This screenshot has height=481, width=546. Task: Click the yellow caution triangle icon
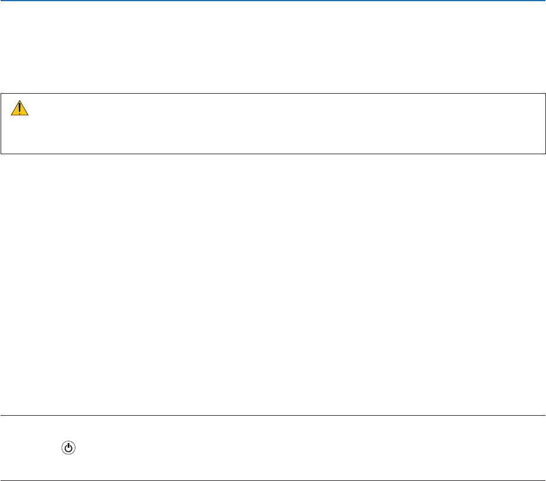click(20, 109)
